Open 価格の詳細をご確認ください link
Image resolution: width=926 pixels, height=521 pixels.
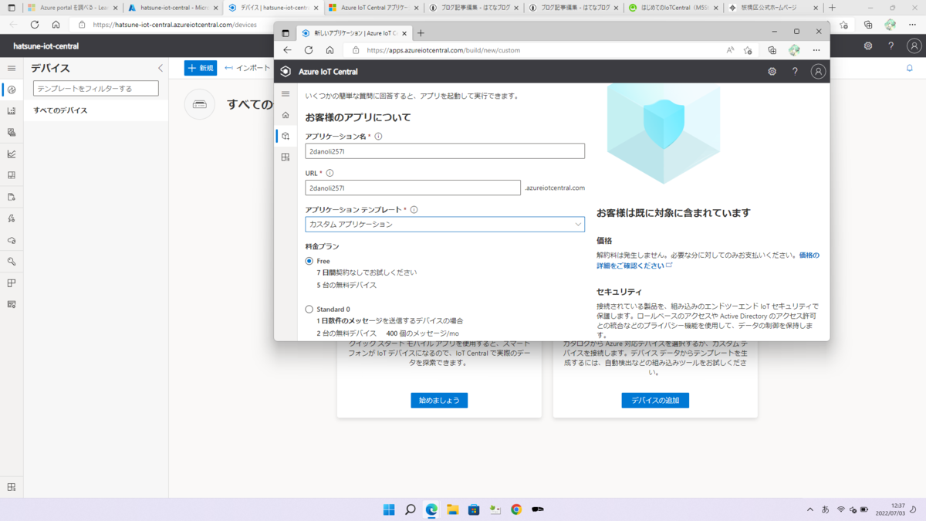(708, 260)
